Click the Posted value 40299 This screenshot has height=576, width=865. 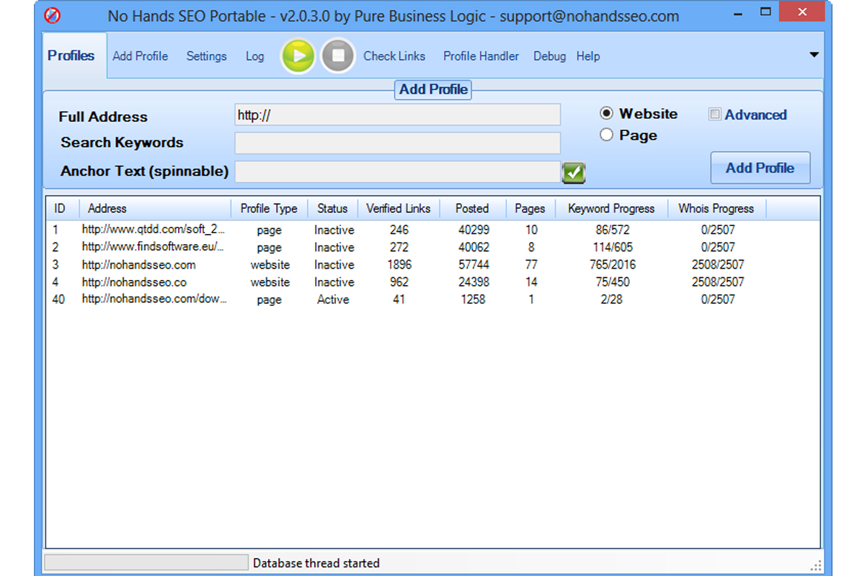474,230
